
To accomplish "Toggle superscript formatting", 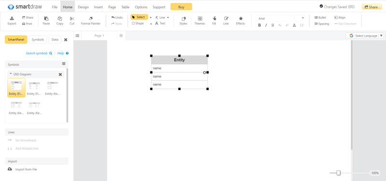I will point(287,25).
